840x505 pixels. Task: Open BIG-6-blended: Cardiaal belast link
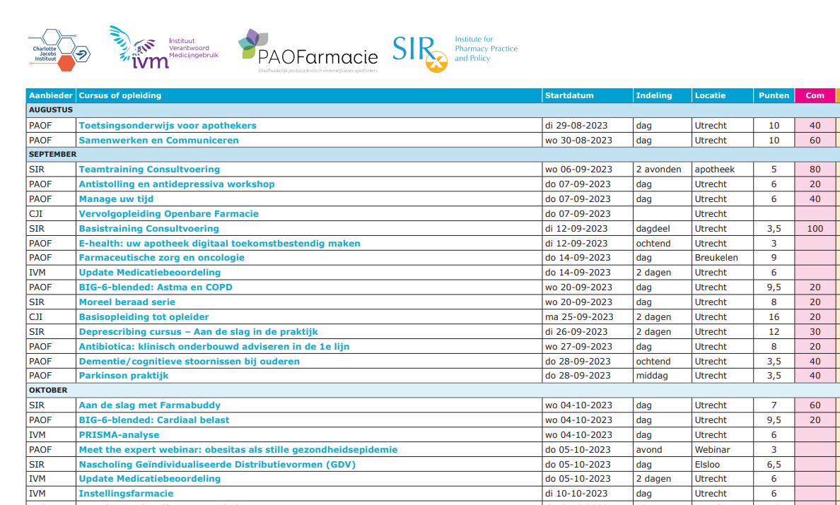pyautogui.click(x=153, y=420)
